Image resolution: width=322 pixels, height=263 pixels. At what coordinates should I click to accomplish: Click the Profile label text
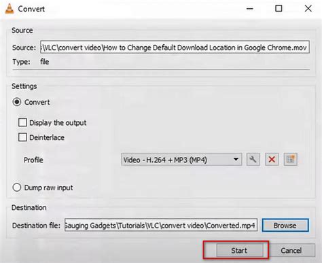[x=33, y=160]
